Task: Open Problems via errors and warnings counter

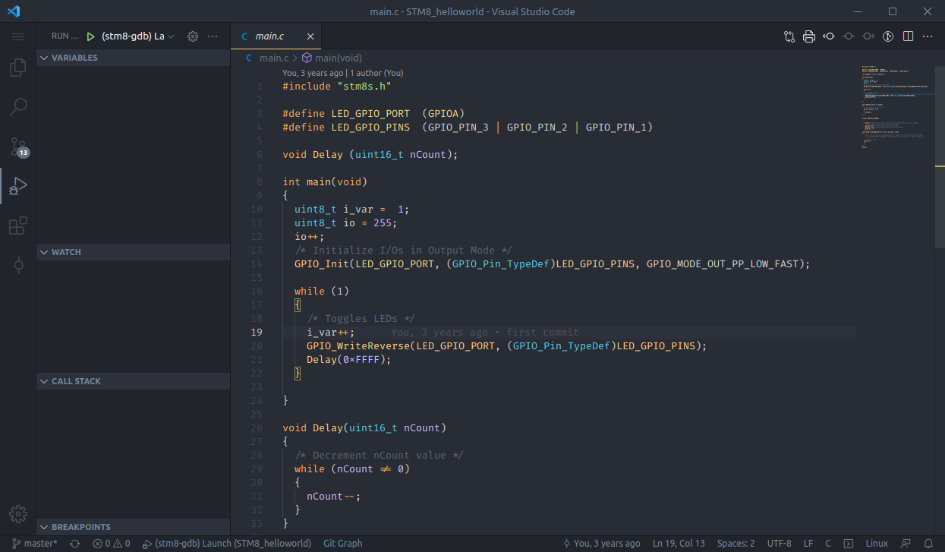Action: pos(112,544)
